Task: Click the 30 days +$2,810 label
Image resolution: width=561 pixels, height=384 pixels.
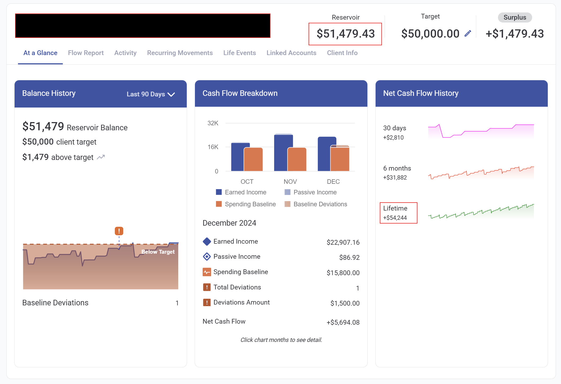Action: [x=395, y=133]
